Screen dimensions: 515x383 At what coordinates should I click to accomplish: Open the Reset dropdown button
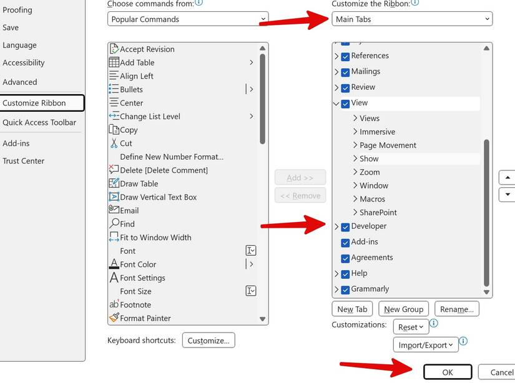pyautogui.click(x=411, y=327)
